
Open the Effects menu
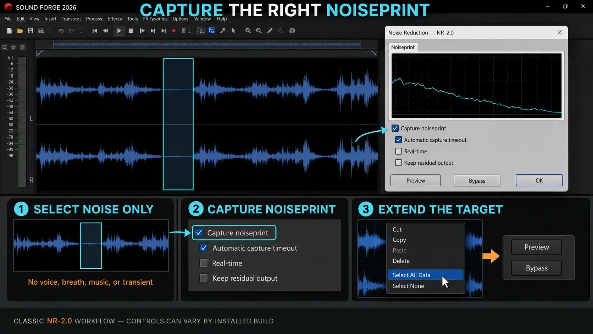click(x=115, y=19)
